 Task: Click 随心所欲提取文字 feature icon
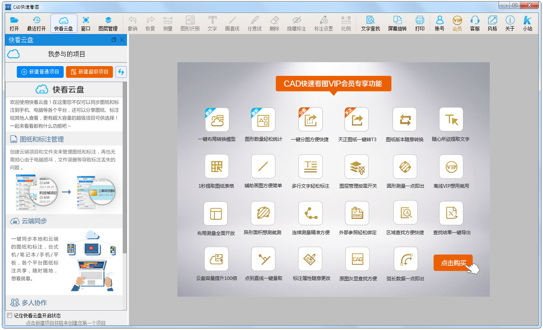tap(451, 120)
